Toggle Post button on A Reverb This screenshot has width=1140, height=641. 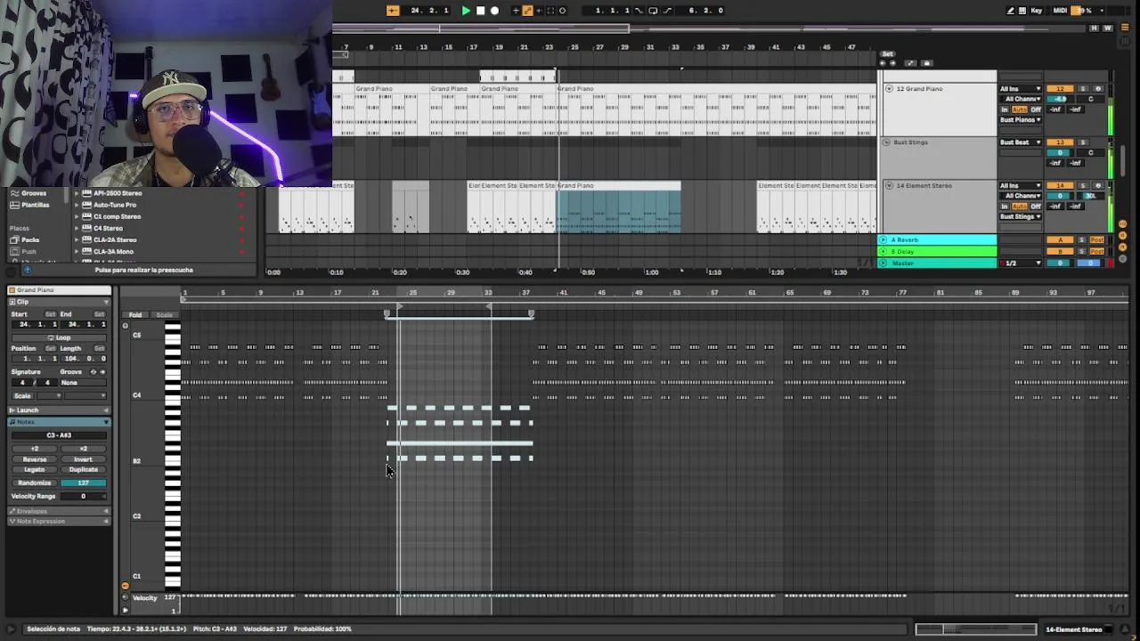pos(1097,240)
